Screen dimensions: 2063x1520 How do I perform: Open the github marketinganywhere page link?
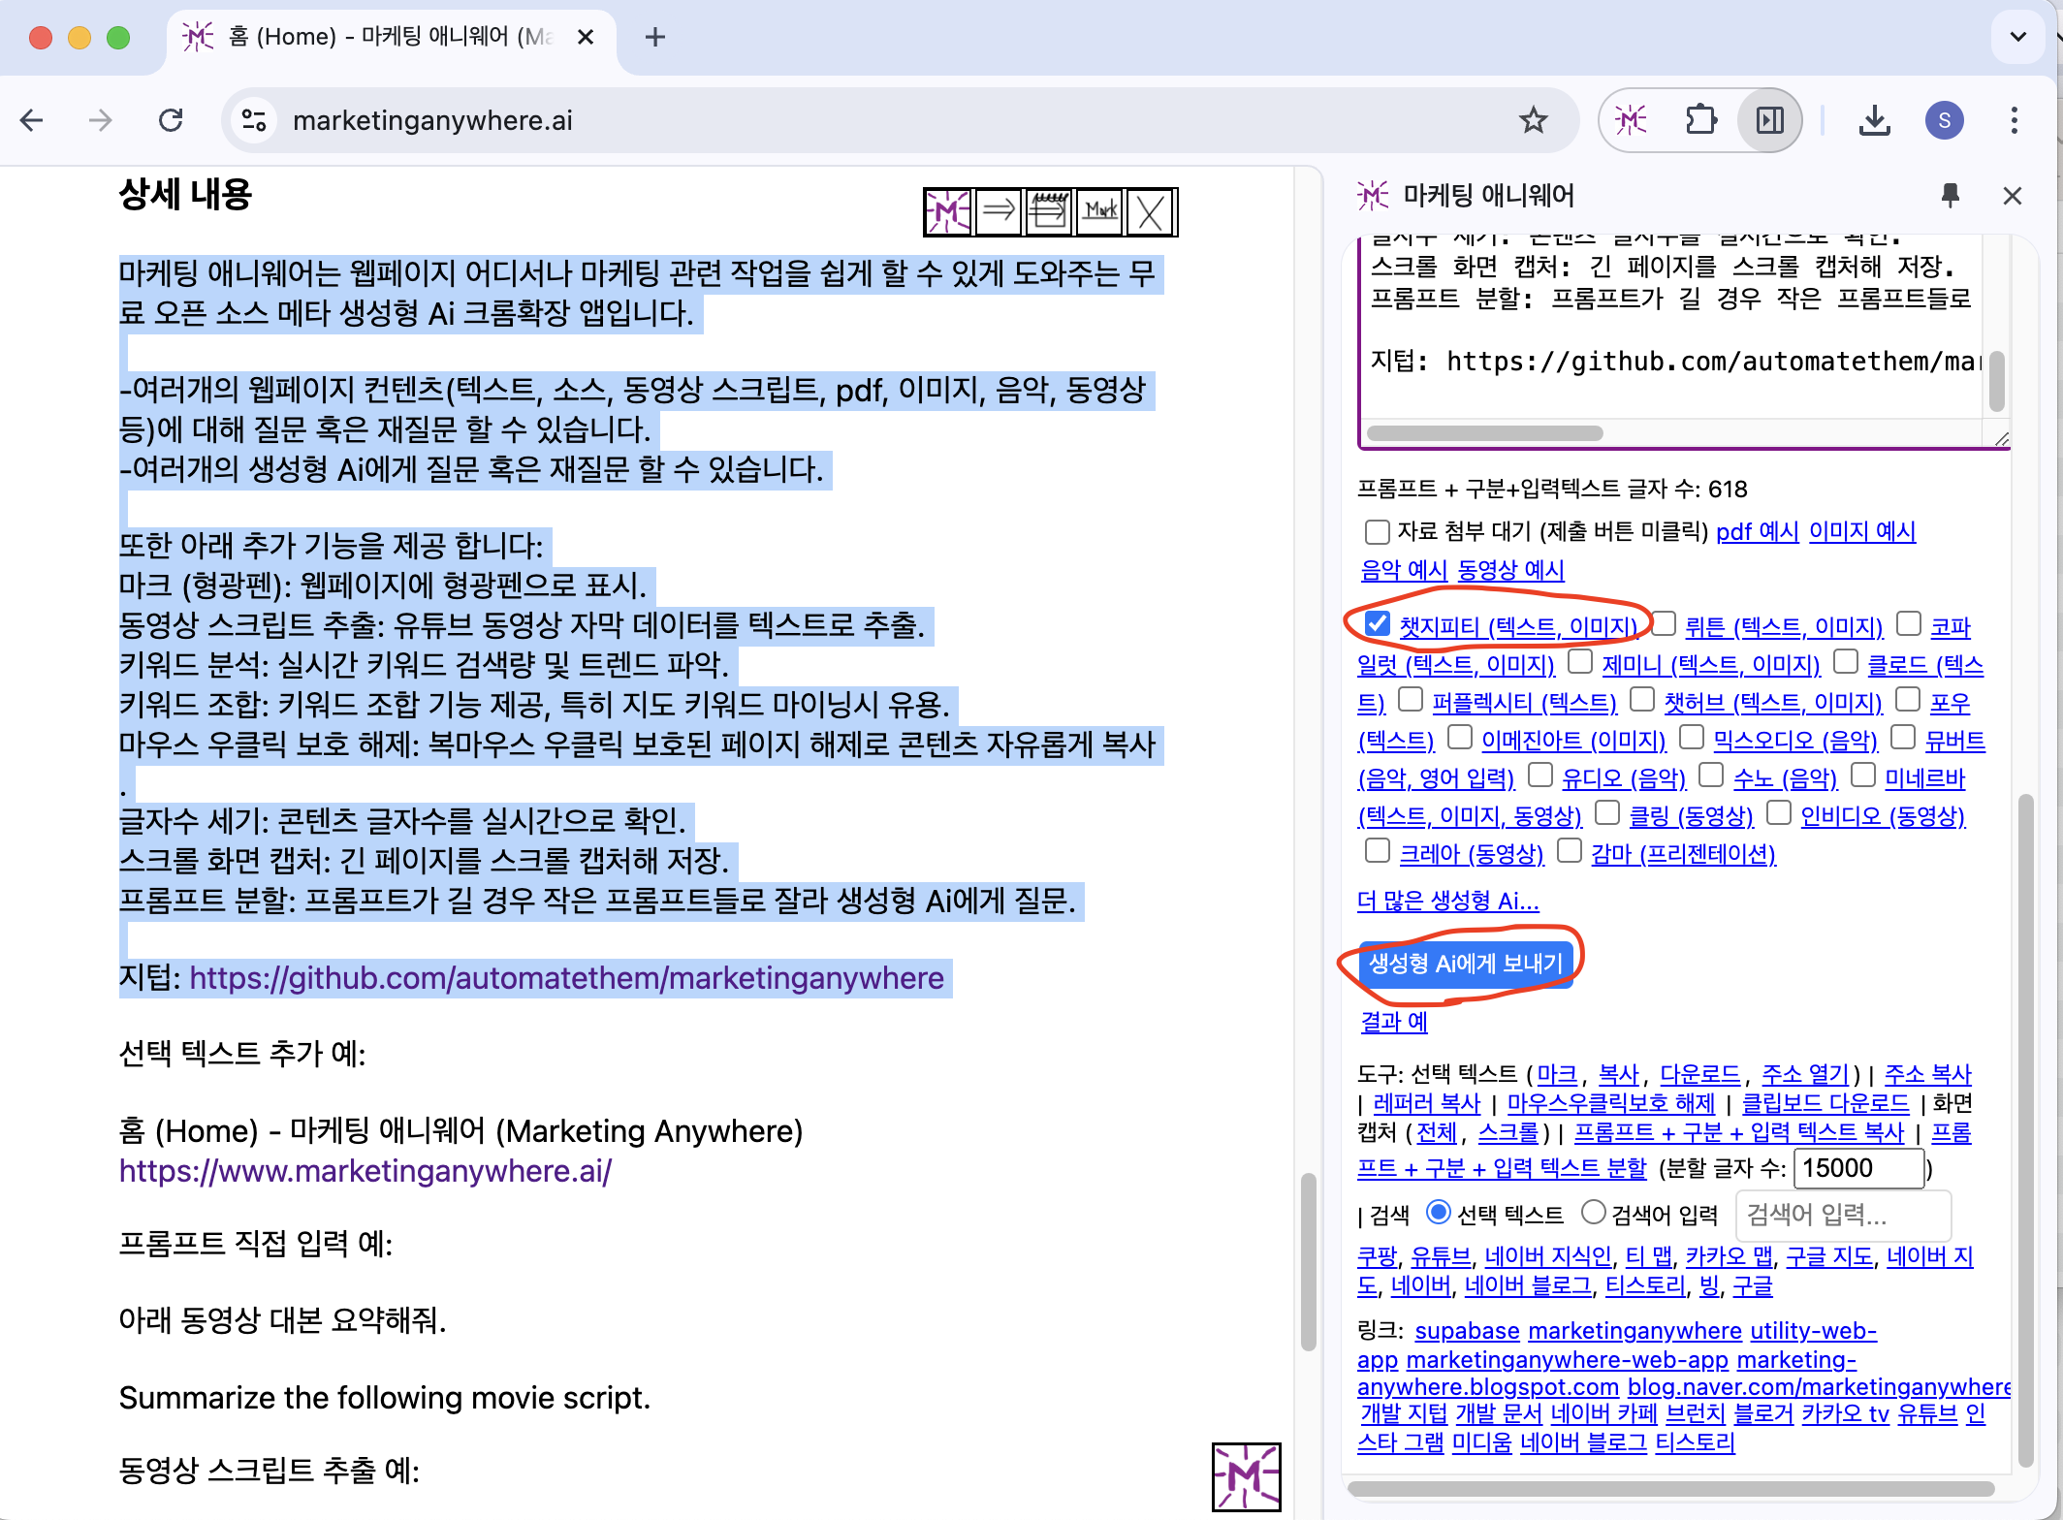pyautogui.click(x=567, y=977)
